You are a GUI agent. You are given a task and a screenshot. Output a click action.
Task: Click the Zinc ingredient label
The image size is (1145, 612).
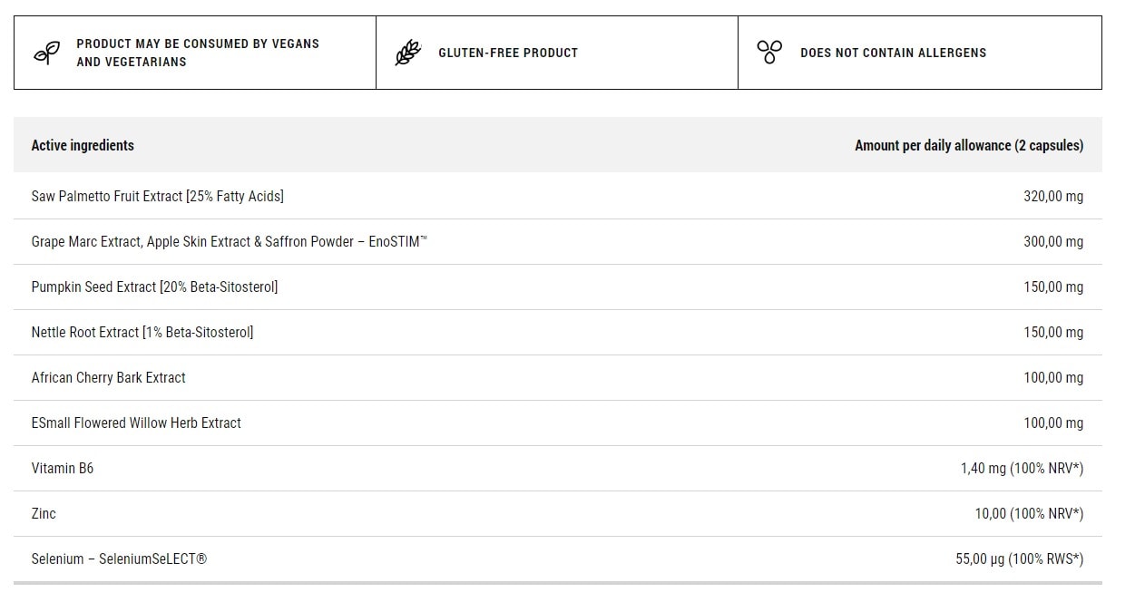(44, 513)
